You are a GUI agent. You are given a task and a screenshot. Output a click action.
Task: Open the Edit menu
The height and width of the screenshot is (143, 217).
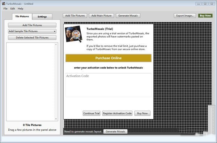12,9
